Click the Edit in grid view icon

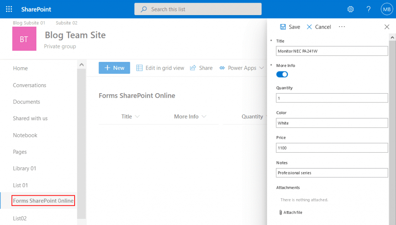139,68
